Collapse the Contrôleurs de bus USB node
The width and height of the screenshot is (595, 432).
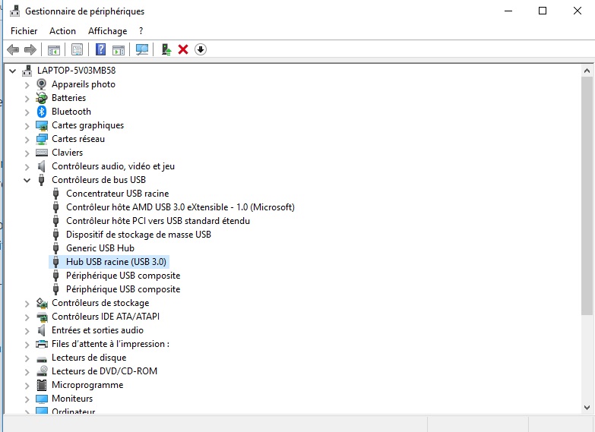[27, 180]
